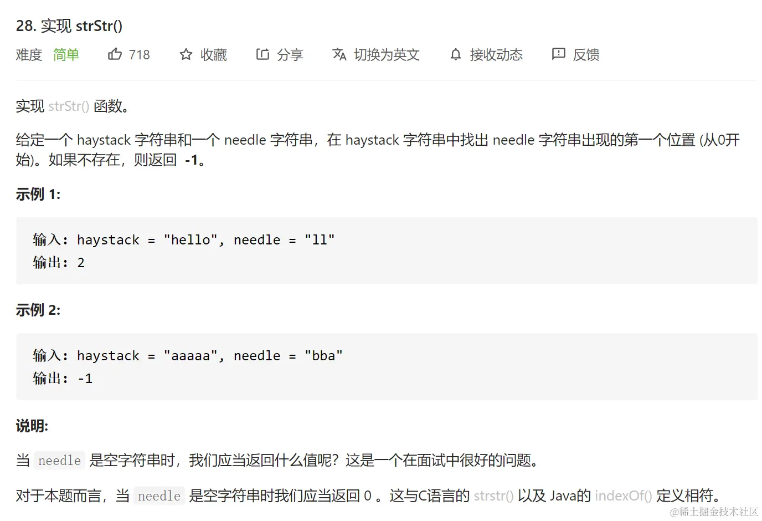Open the 反馈 feedback option
762x521 pixels.
pos(586,55)
